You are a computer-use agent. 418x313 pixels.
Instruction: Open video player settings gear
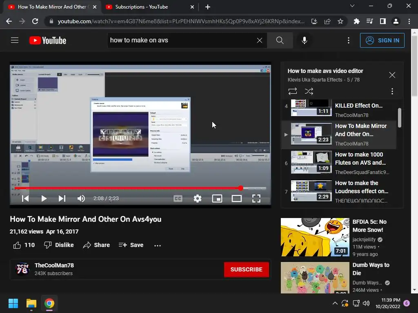[x=198, y=198]
